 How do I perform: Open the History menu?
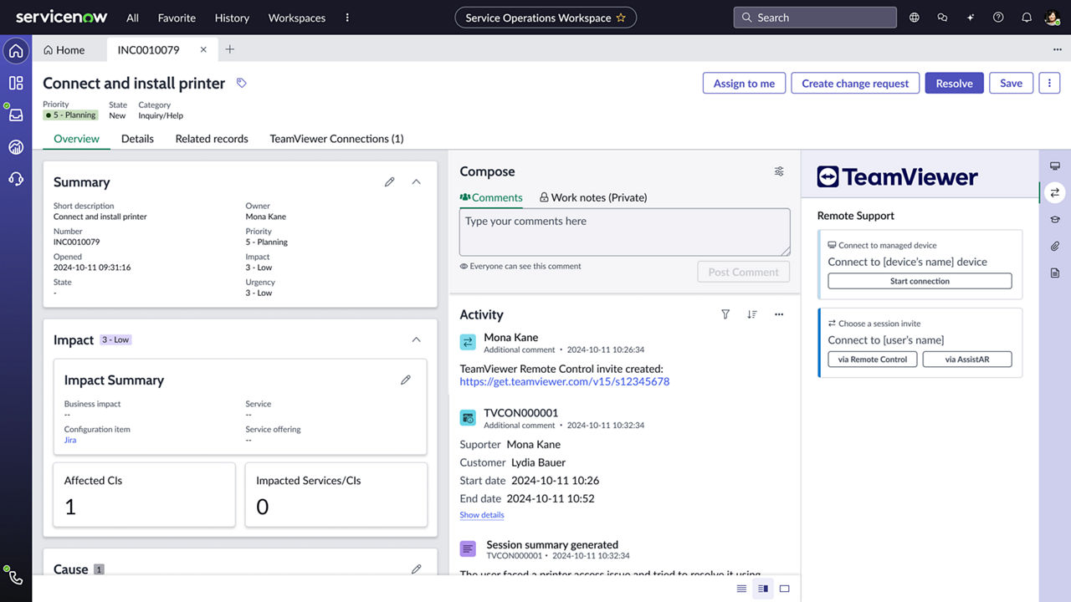[232, 18]
